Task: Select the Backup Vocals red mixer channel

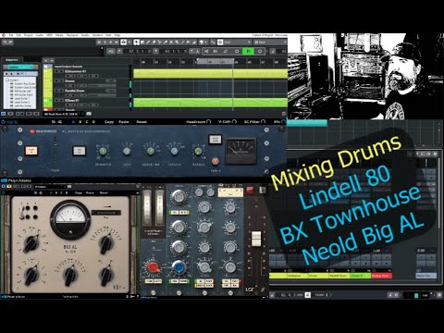Action: (382, 276)
